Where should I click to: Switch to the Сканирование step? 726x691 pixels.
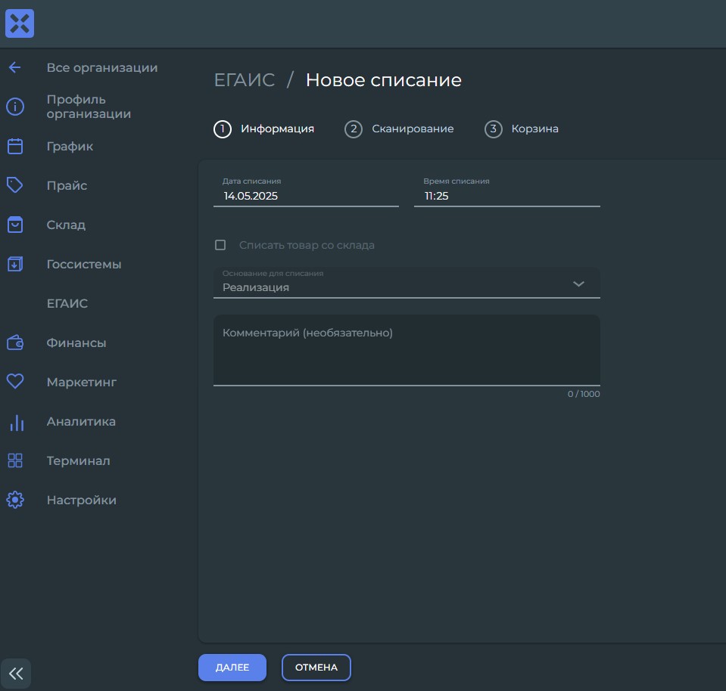[413, 129]
